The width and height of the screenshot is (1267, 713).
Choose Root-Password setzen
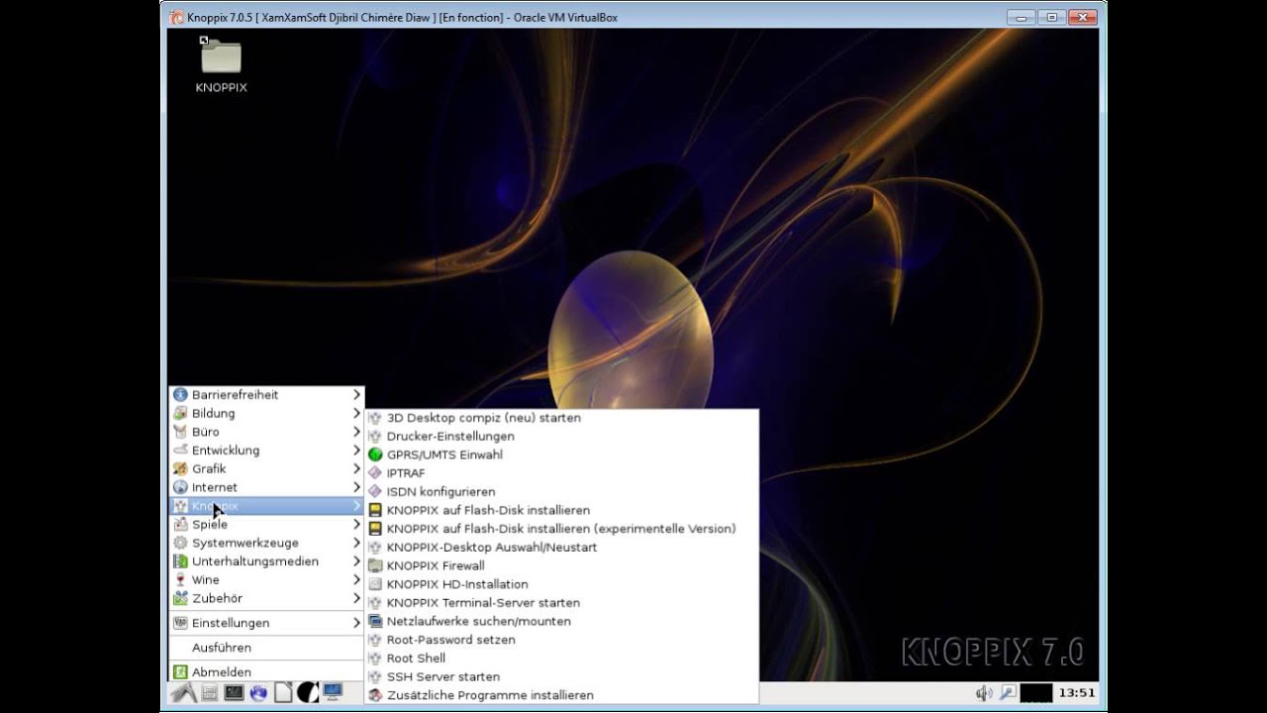click(561, 640)
